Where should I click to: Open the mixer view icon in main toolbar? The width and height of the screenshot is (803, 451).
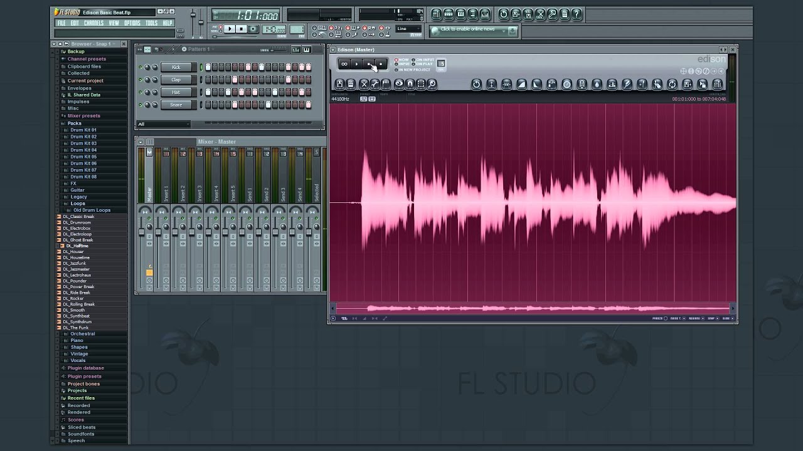pyautogui.click(x=486, y=14)
